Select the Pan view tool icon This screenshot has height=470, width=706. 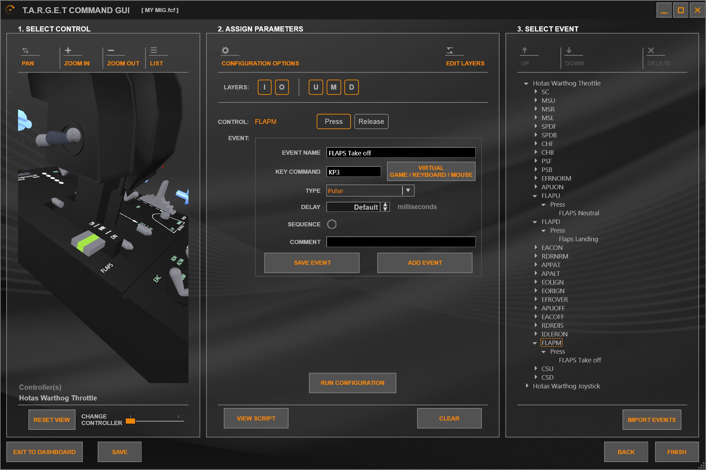25,51
